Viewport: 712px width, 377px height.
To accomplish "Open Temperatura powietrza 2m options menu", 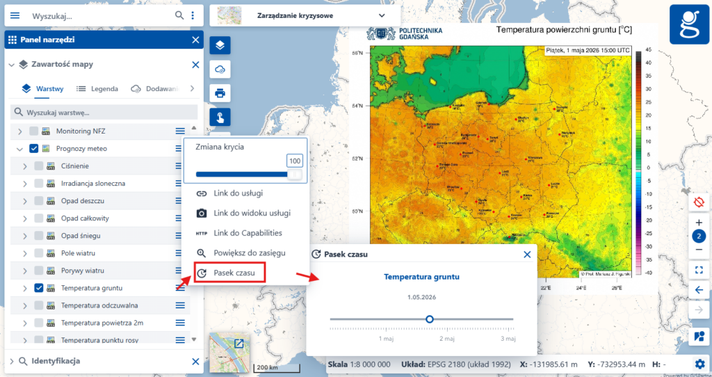I will pyautogui.click(x=180, y=323).
